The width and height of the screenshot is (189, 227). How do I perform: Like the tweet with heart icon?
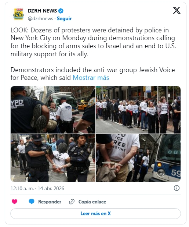[x=14, y=202]
